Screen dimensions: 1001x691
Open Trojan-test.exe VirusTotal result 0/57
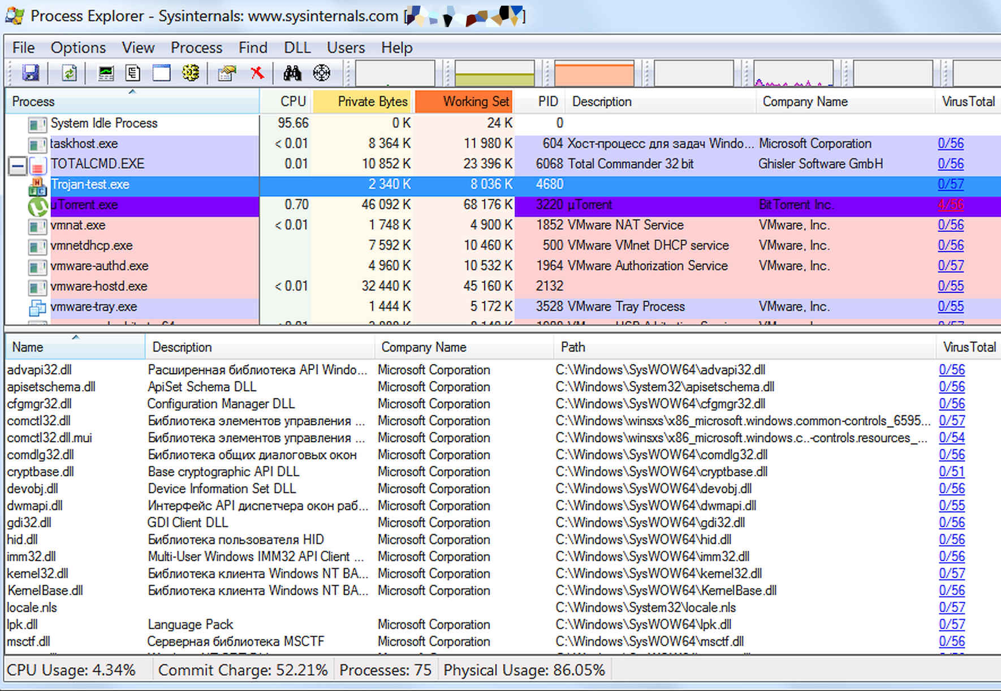point(951,184)
